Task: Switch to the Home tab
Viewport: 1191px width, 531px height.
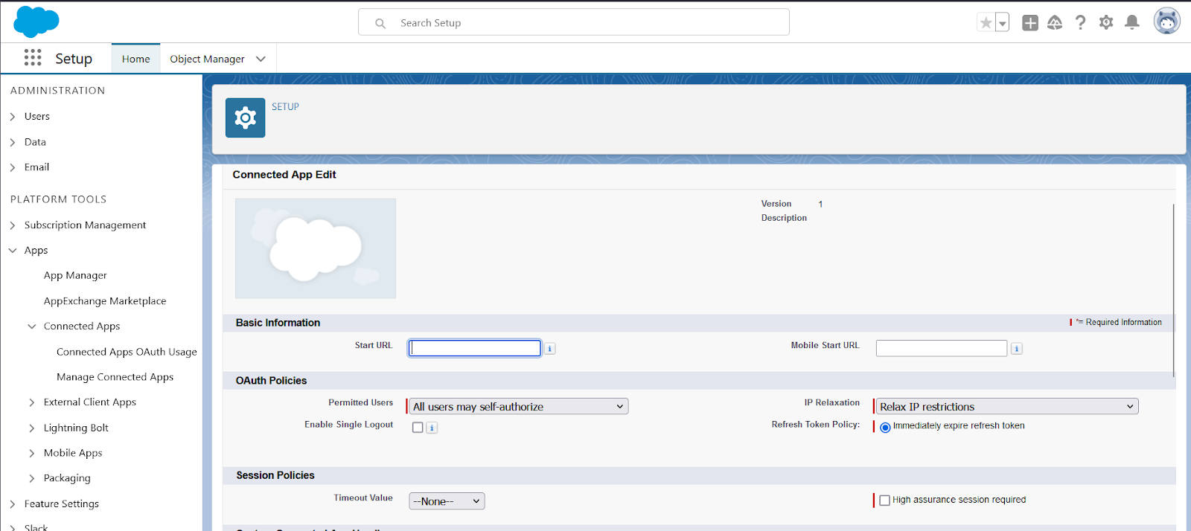Action: [136, 59]
